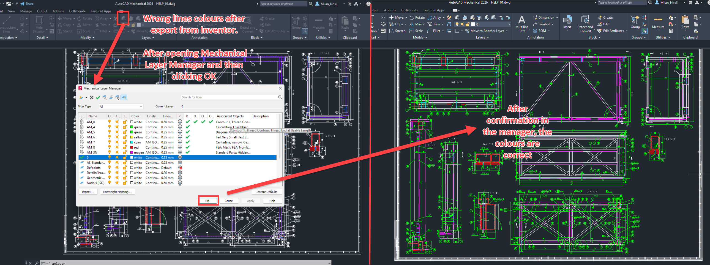Click the search magnifier in layer search box
Screen dimensions: 710x265
click(280, 97)
